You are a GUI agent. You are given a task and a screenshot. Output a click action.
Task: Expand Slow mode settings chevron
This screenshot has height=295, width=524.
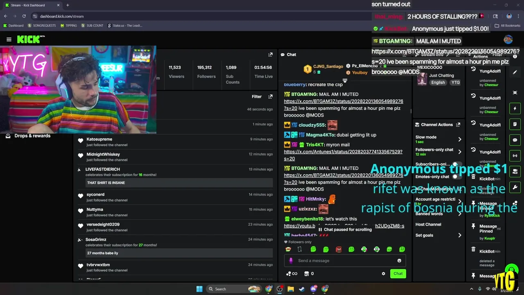point(460,139)
